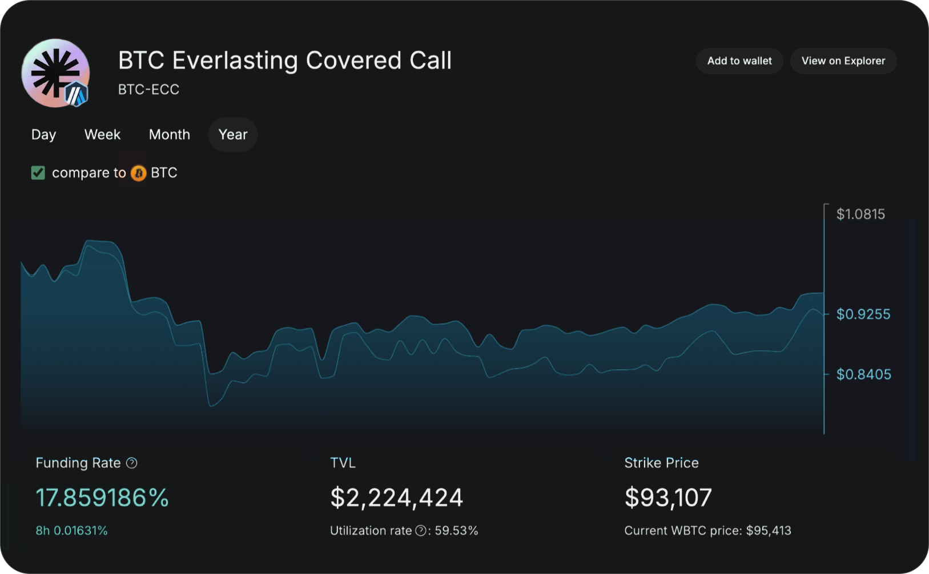Show the Month chart range

[169, 135]
